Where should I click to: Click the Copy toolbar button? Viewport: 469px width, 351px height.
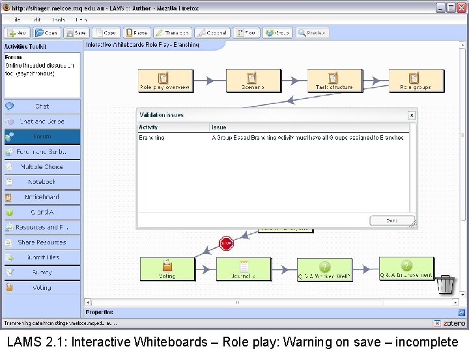[x=106, y=33]
